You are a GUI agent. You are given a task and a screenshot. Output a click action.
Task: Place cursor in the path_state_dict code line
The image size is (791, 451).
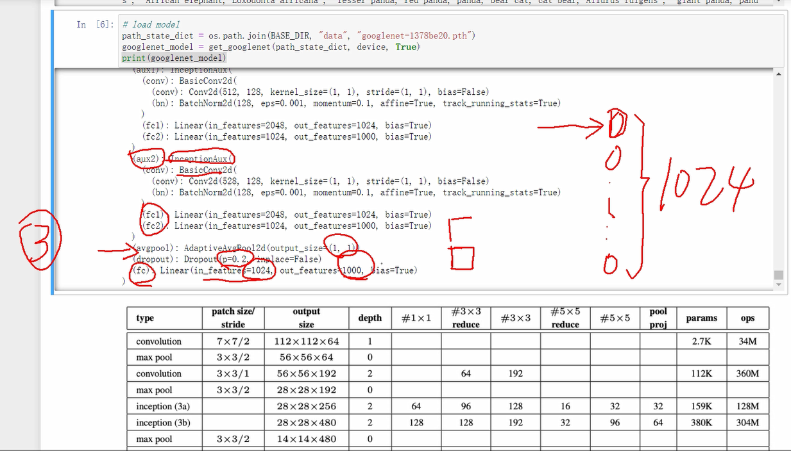click(x=298, y=36)
